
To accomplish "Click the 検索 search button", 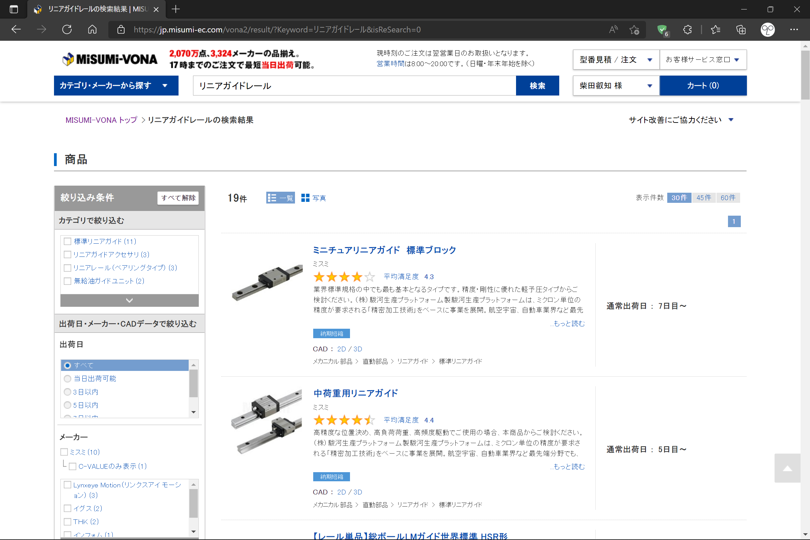I will pyautogui.click(x=537, y=85).
